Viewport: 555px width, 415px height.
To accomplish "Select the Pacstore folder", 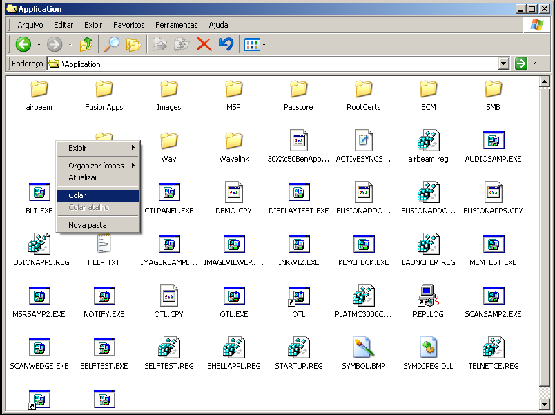I will [298, 88].
